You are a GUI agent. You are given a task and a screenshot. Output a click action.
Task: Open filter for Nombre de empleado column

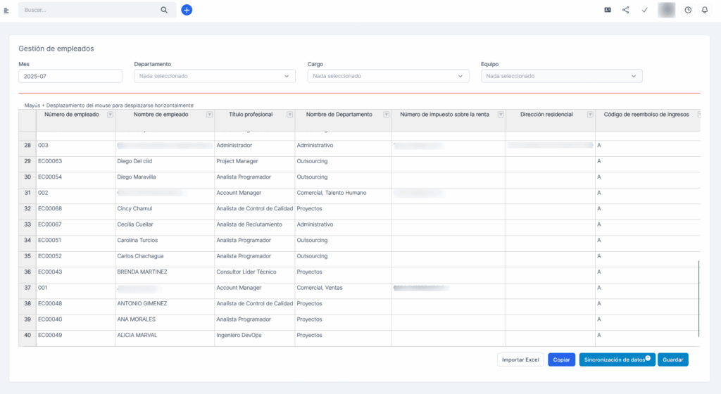click(x=209, y=115)
